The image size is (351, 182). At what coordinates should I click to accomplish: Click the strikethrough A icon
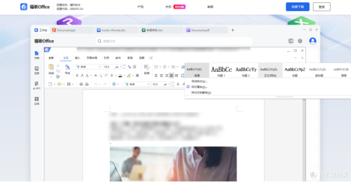click(96, 76)
